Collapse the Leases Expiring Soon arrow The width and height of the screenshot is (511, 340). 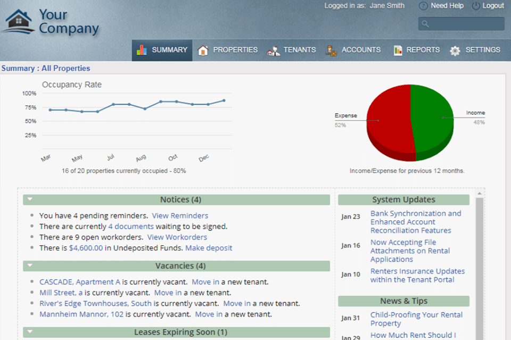(30, 332)
